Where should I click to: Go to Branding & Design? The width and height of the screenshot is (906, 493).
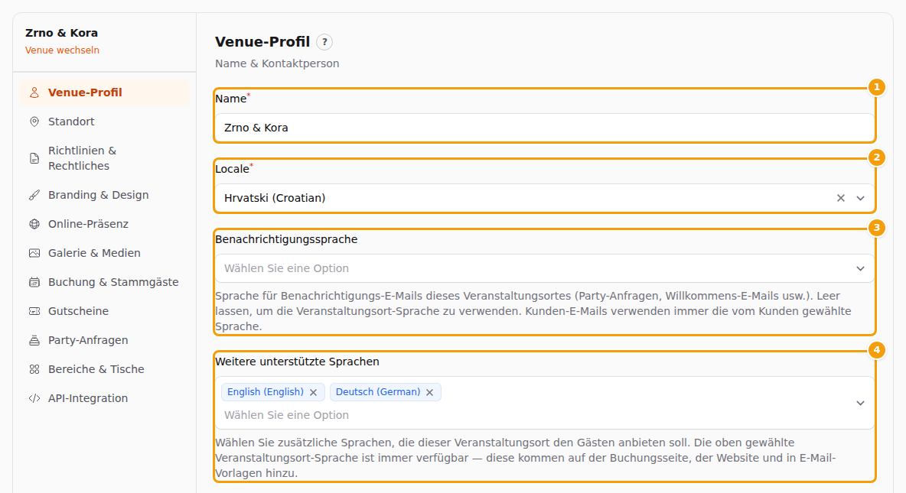pyautogui.click(x=104, y=195)
